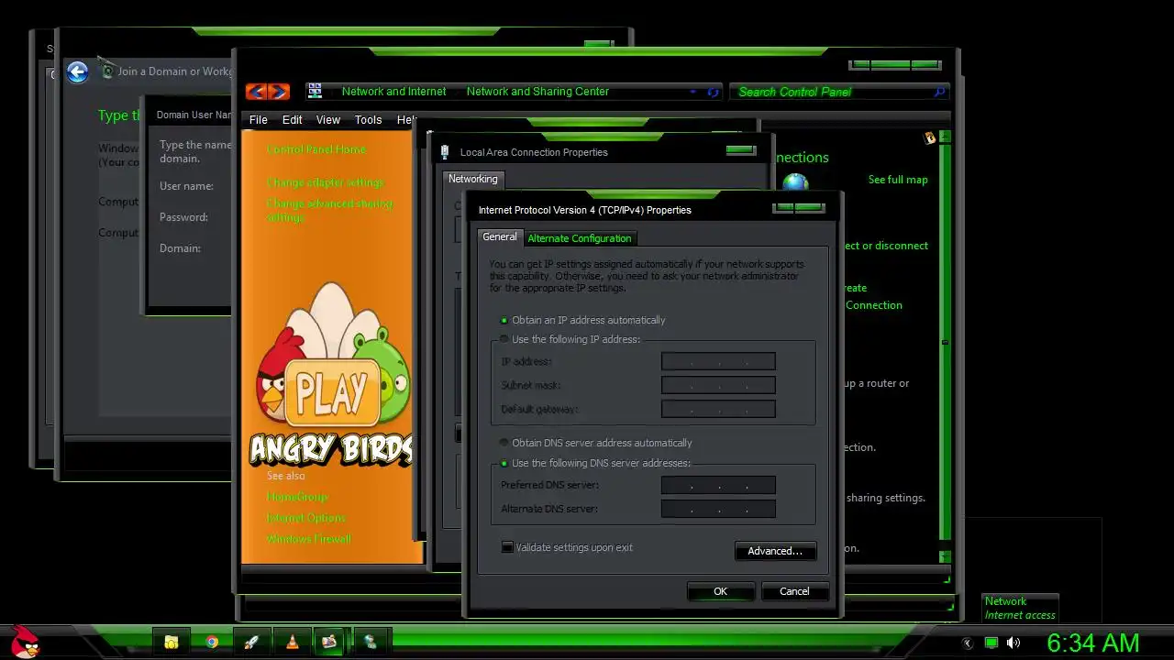Click the Subnet mask input field
The image size is (1174, 660).
[718, 385]
